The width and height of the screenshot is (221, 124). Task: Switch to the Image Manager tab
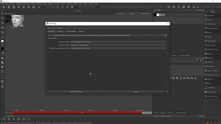pos(184,55)
